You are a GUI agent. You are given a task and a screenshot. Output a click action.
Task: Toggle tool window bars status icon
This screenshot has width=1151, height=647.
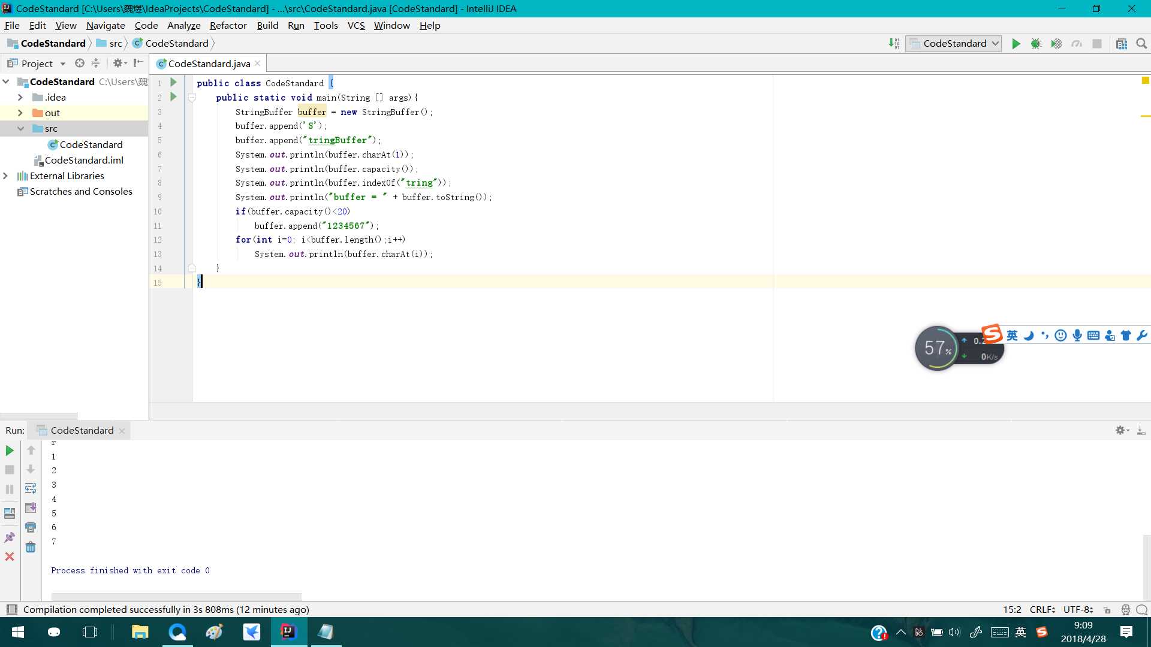click(x=11, y=610)
